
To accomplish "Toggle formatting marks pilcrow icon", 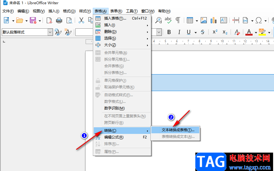I will coord(178,21).
